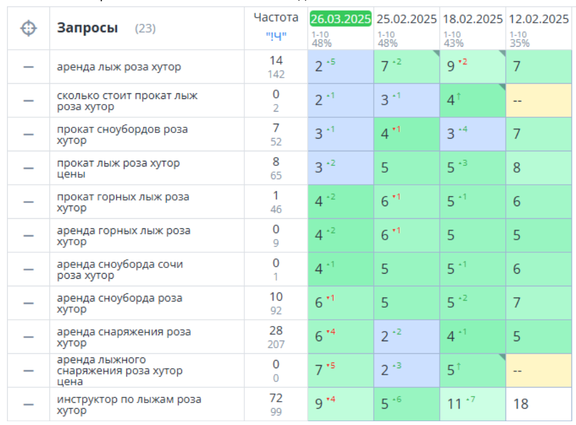
Task: Select the 25.02.2025 date column header
Action: pyautogui.click(x=407, y=19)
